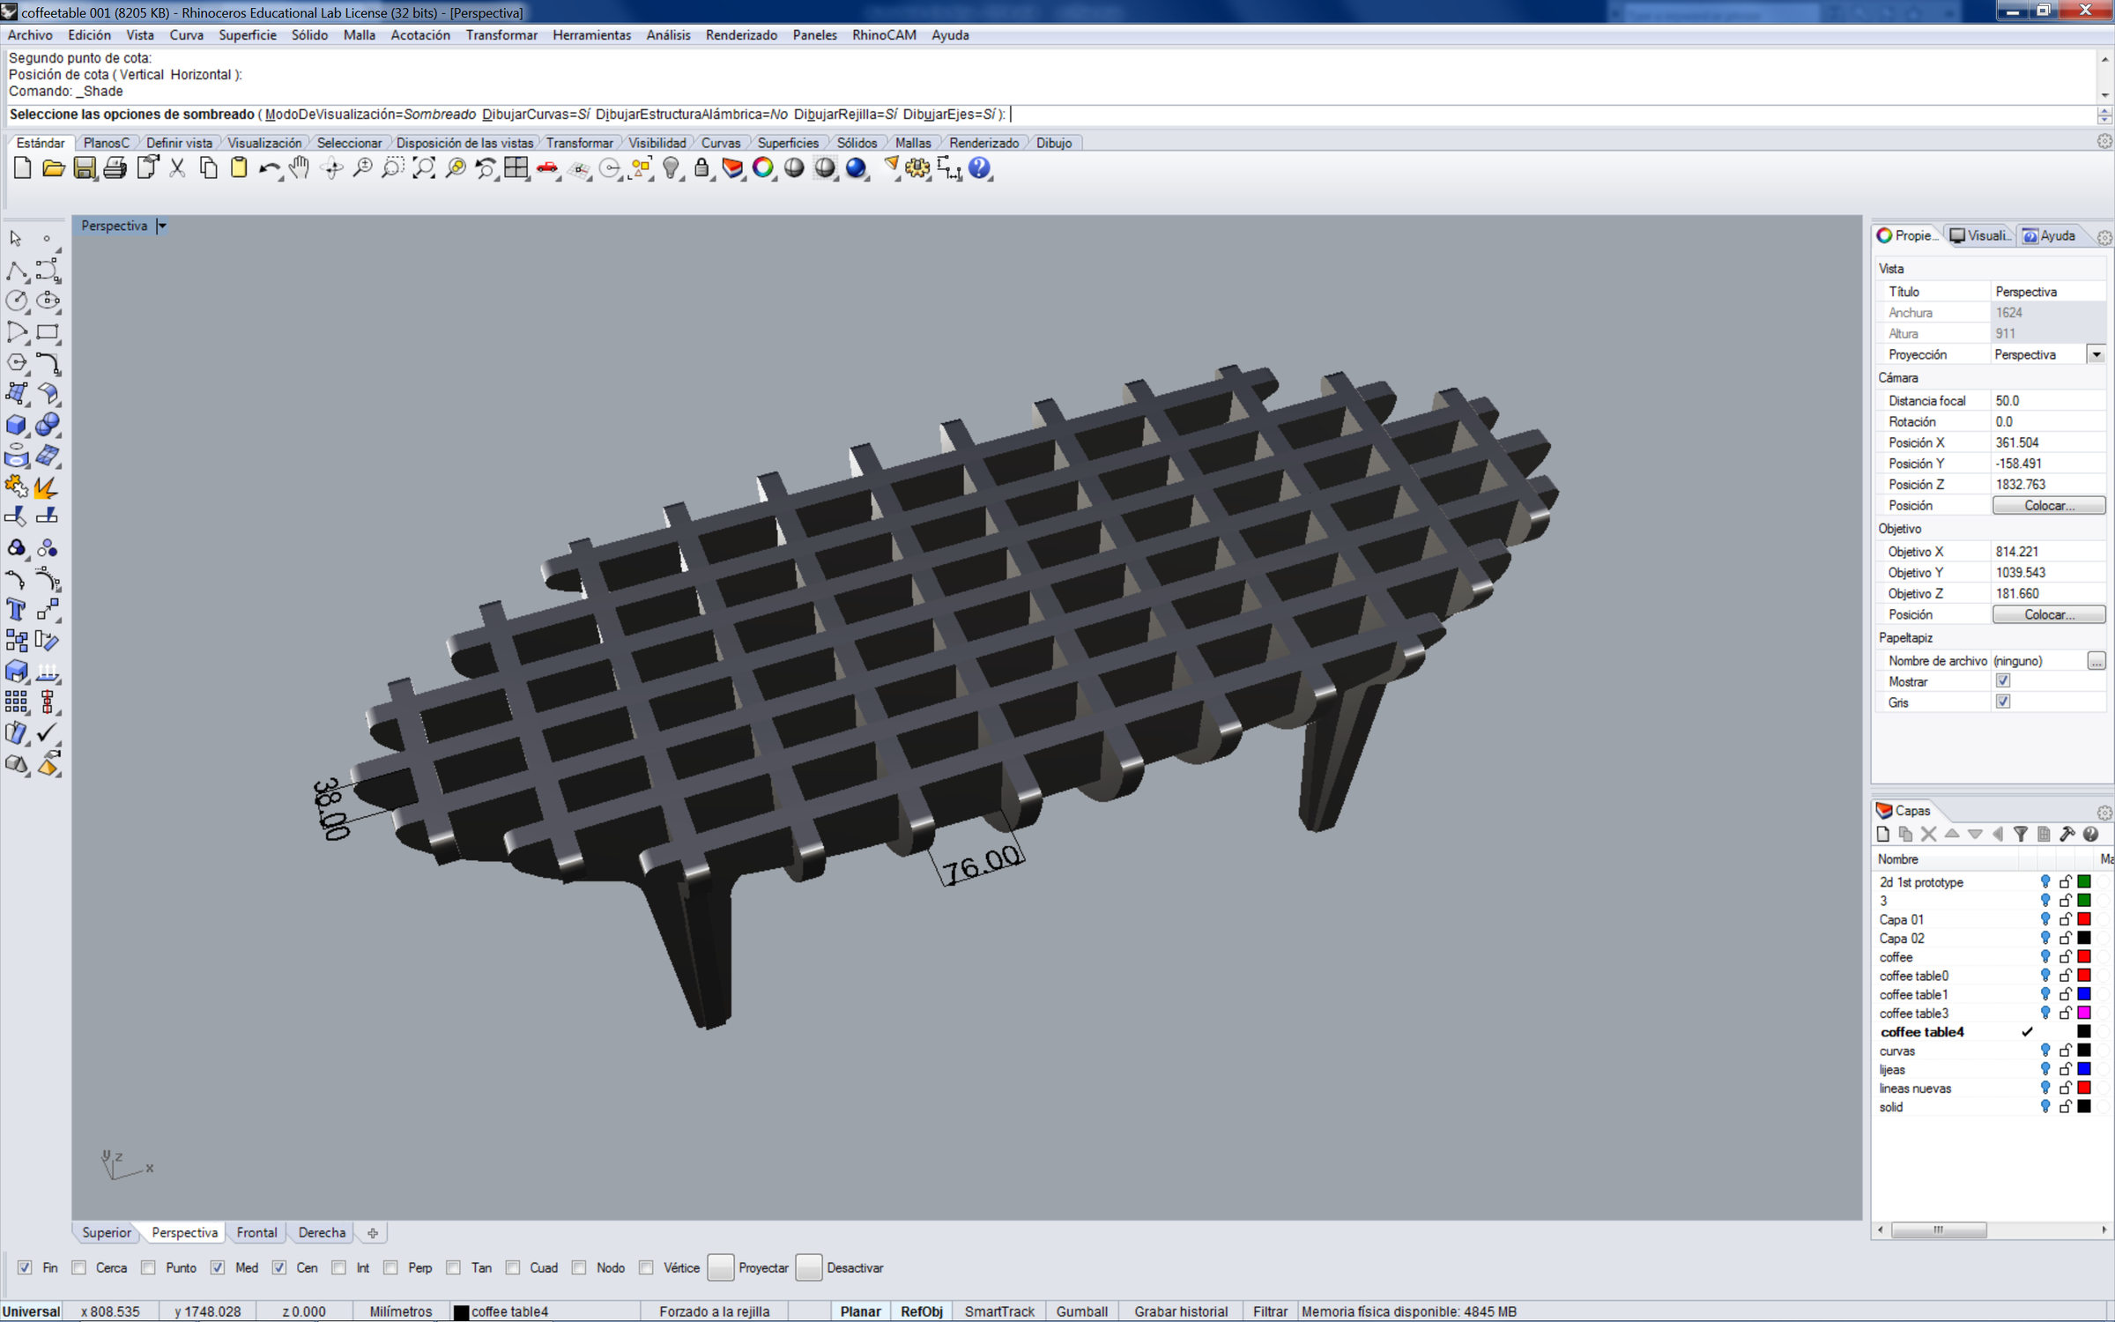Open the Perspectiva viewport title dropdown
The height and width of the screenshot is (1322, 2115).
(161, 226)
